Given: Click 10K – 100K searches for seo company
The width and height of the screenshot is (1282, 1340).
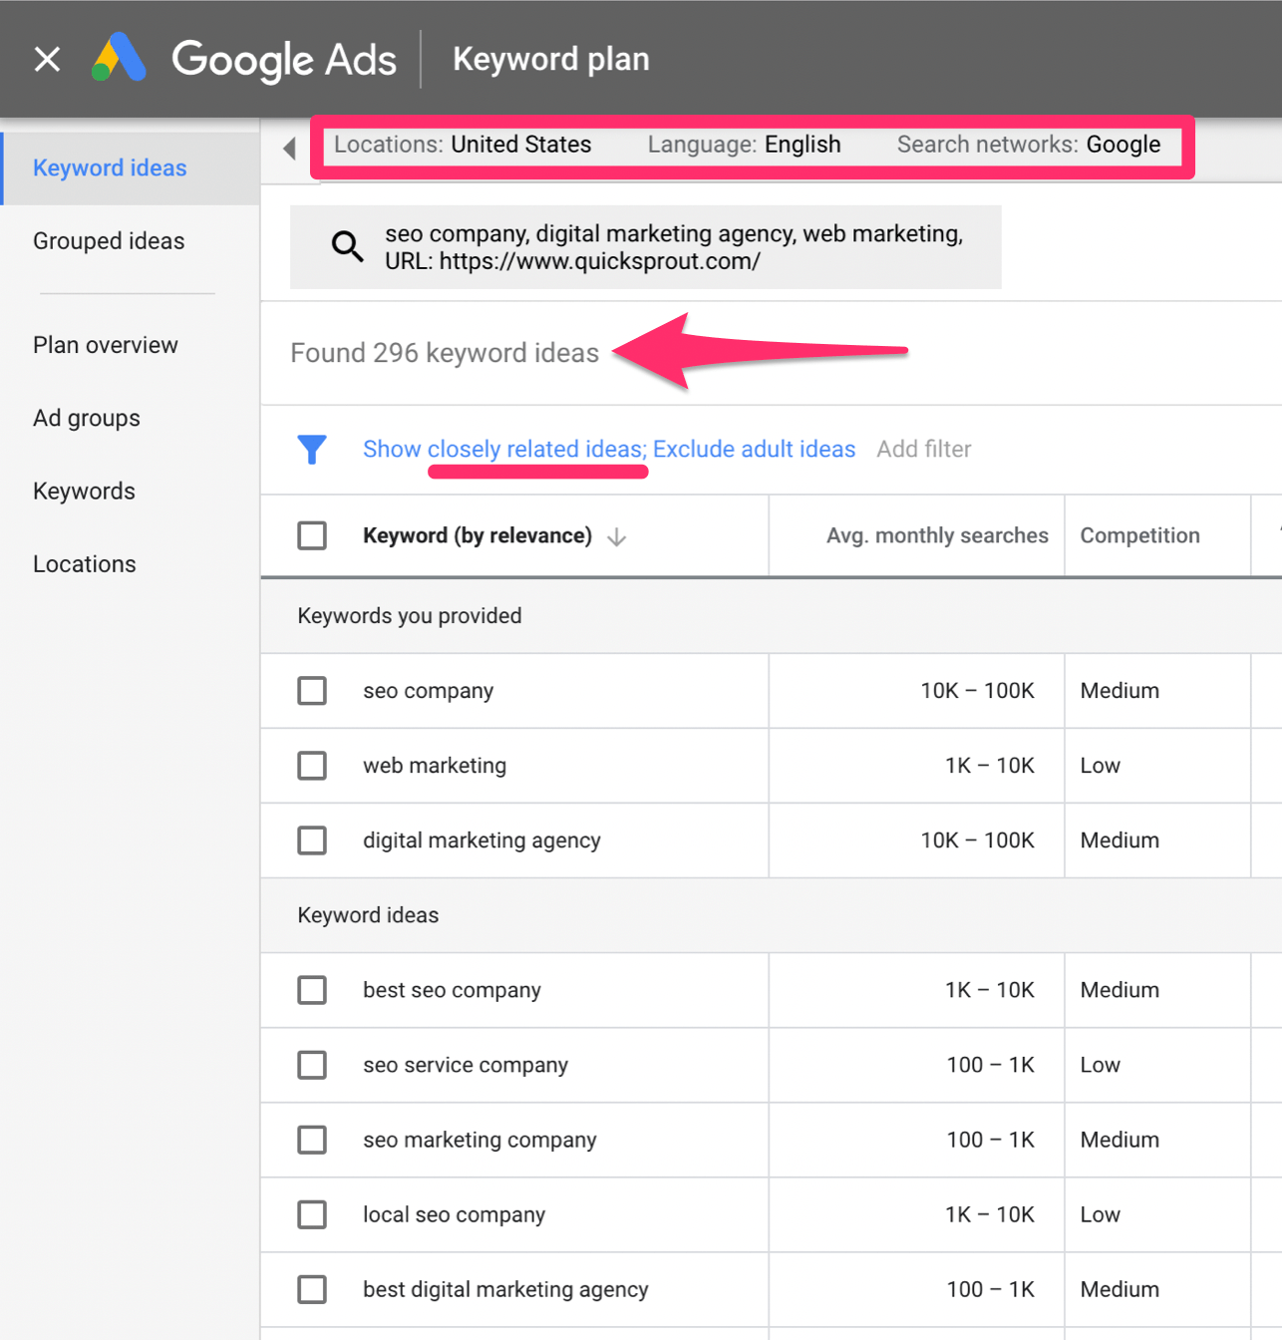Looking at the screenshot, I should pyautogui.click(x=977, y=691).
